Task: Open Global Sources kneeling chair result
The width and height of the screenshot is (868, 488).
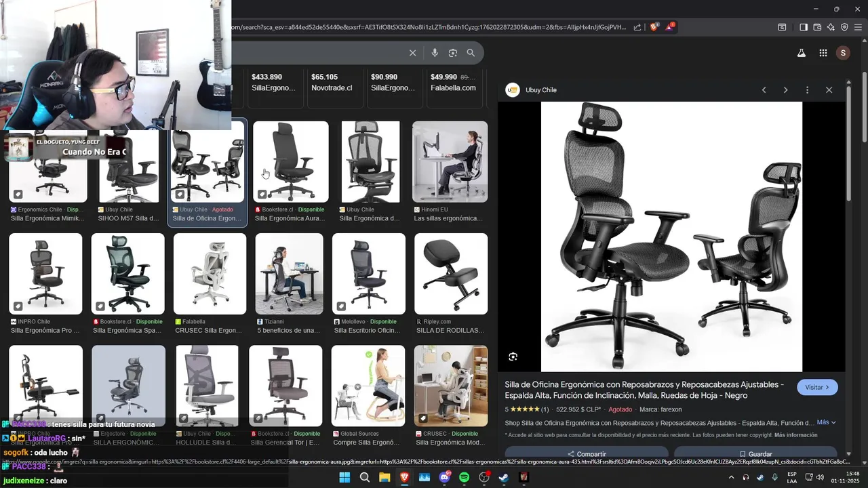Action: 368,386
